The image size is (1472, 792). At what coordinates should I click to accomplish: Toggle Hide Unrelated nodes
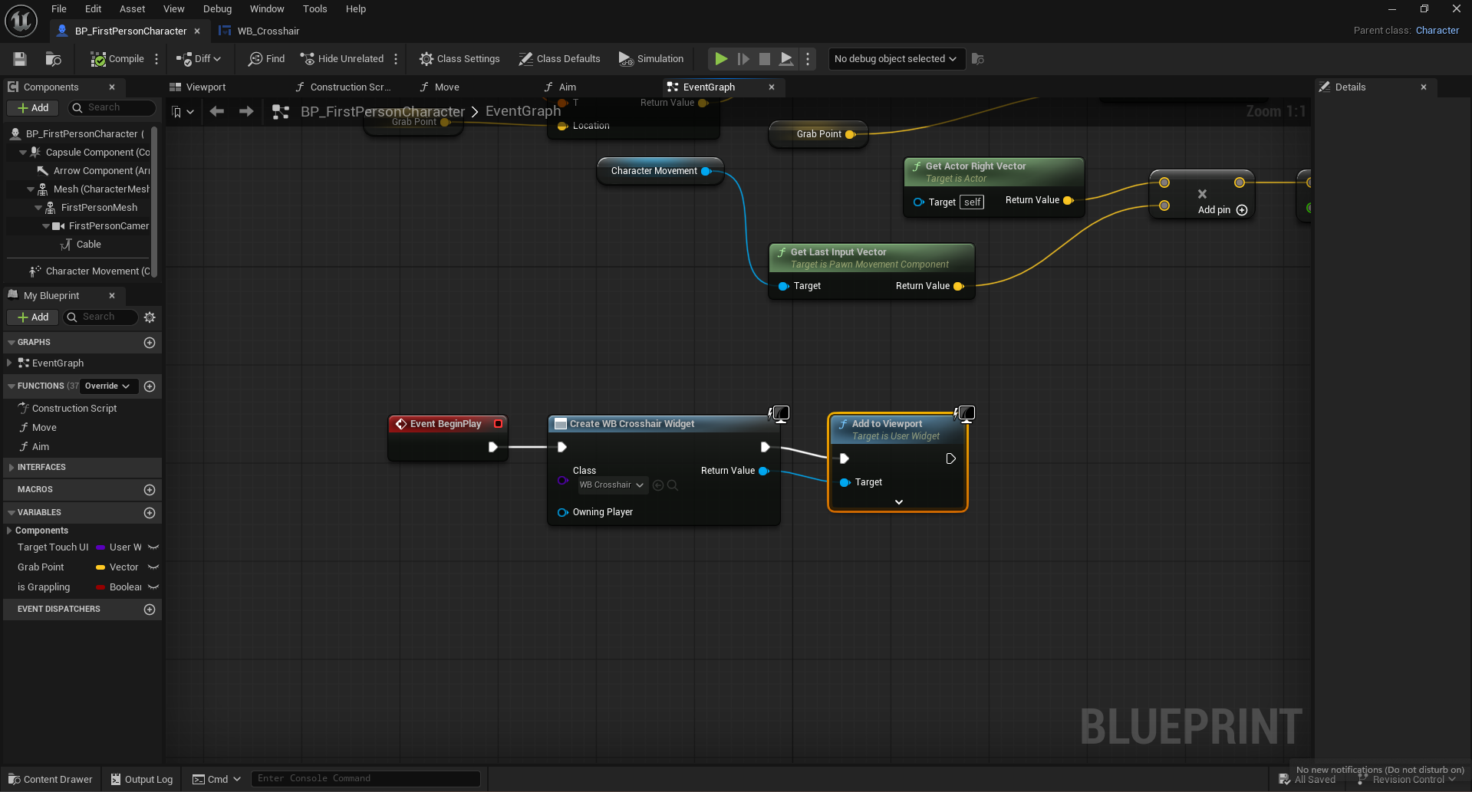[x=342, y=59]
